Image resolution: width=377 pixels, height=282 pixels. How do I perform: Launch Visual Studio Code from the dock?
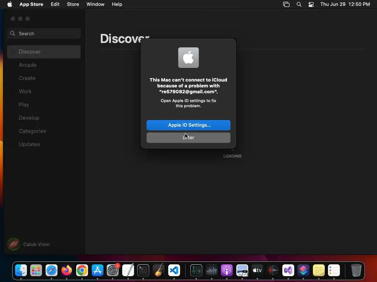point(174,270)
